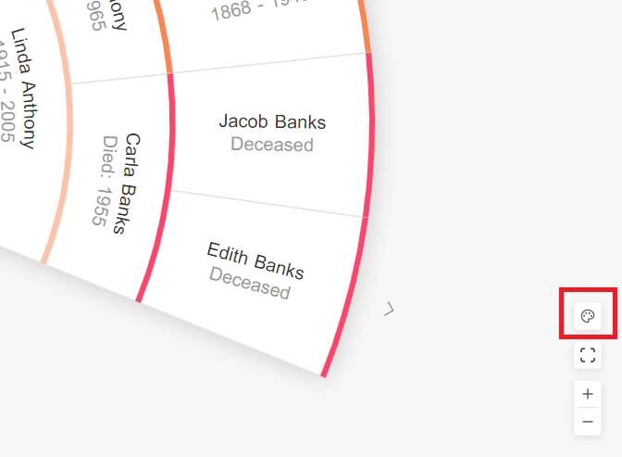Viewport: 622px width, 457px height.
Task: Click Linda Anthony's 1915 - 2005 dates
Action: 6,92
